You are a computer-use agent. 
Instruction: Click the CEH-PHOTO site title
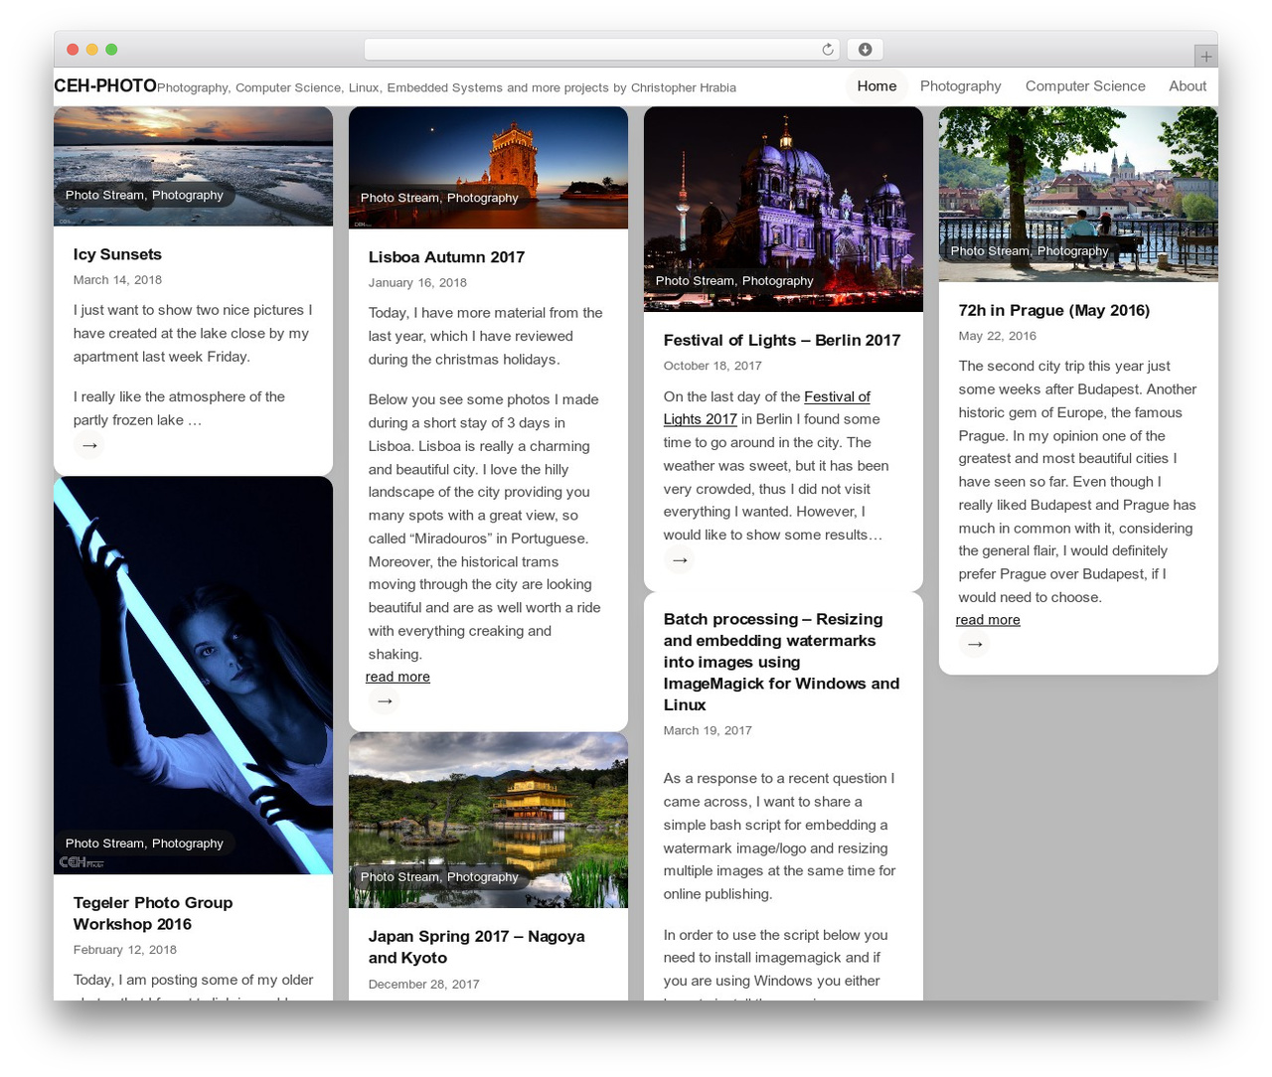(x=105, y=86)
